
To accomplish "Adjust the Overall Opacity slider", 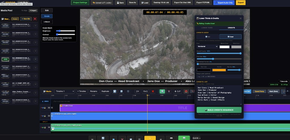I will click(x=219, y=53).
